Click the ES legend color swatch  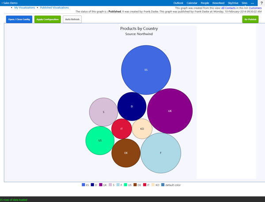click(x=83, y=185)
